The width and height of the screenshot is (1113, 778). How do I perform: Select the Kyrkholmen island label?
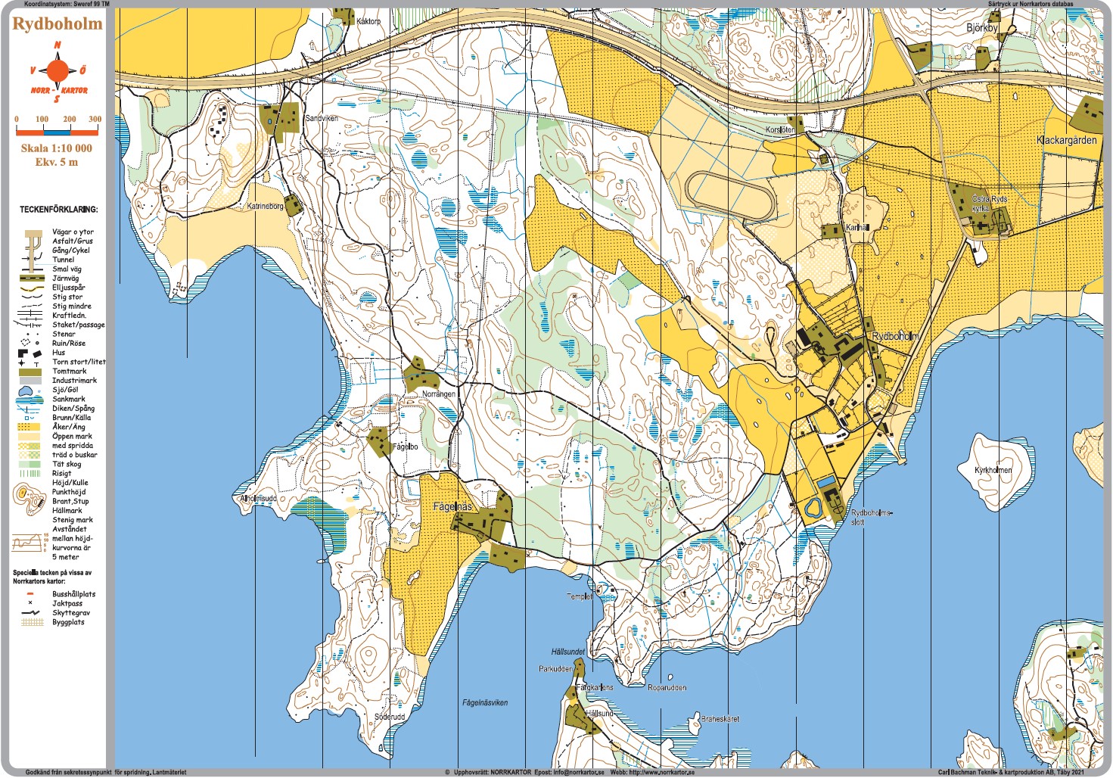click(993, 470)
